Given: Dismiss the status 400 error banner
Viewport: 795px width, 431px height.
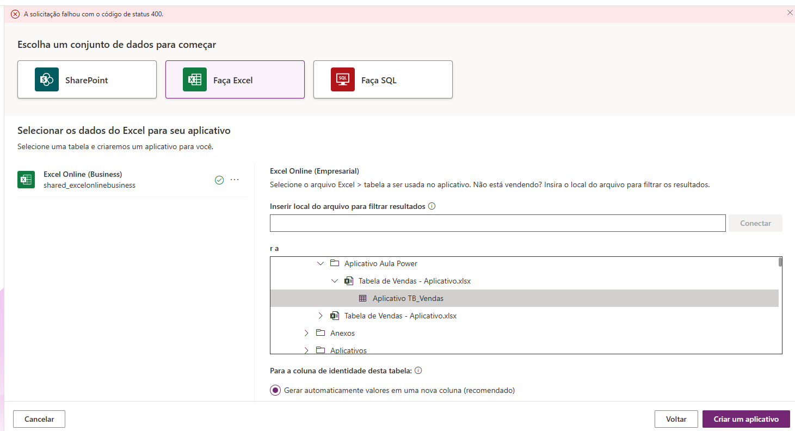Looking at the screenshot, I should pos(790,13).
